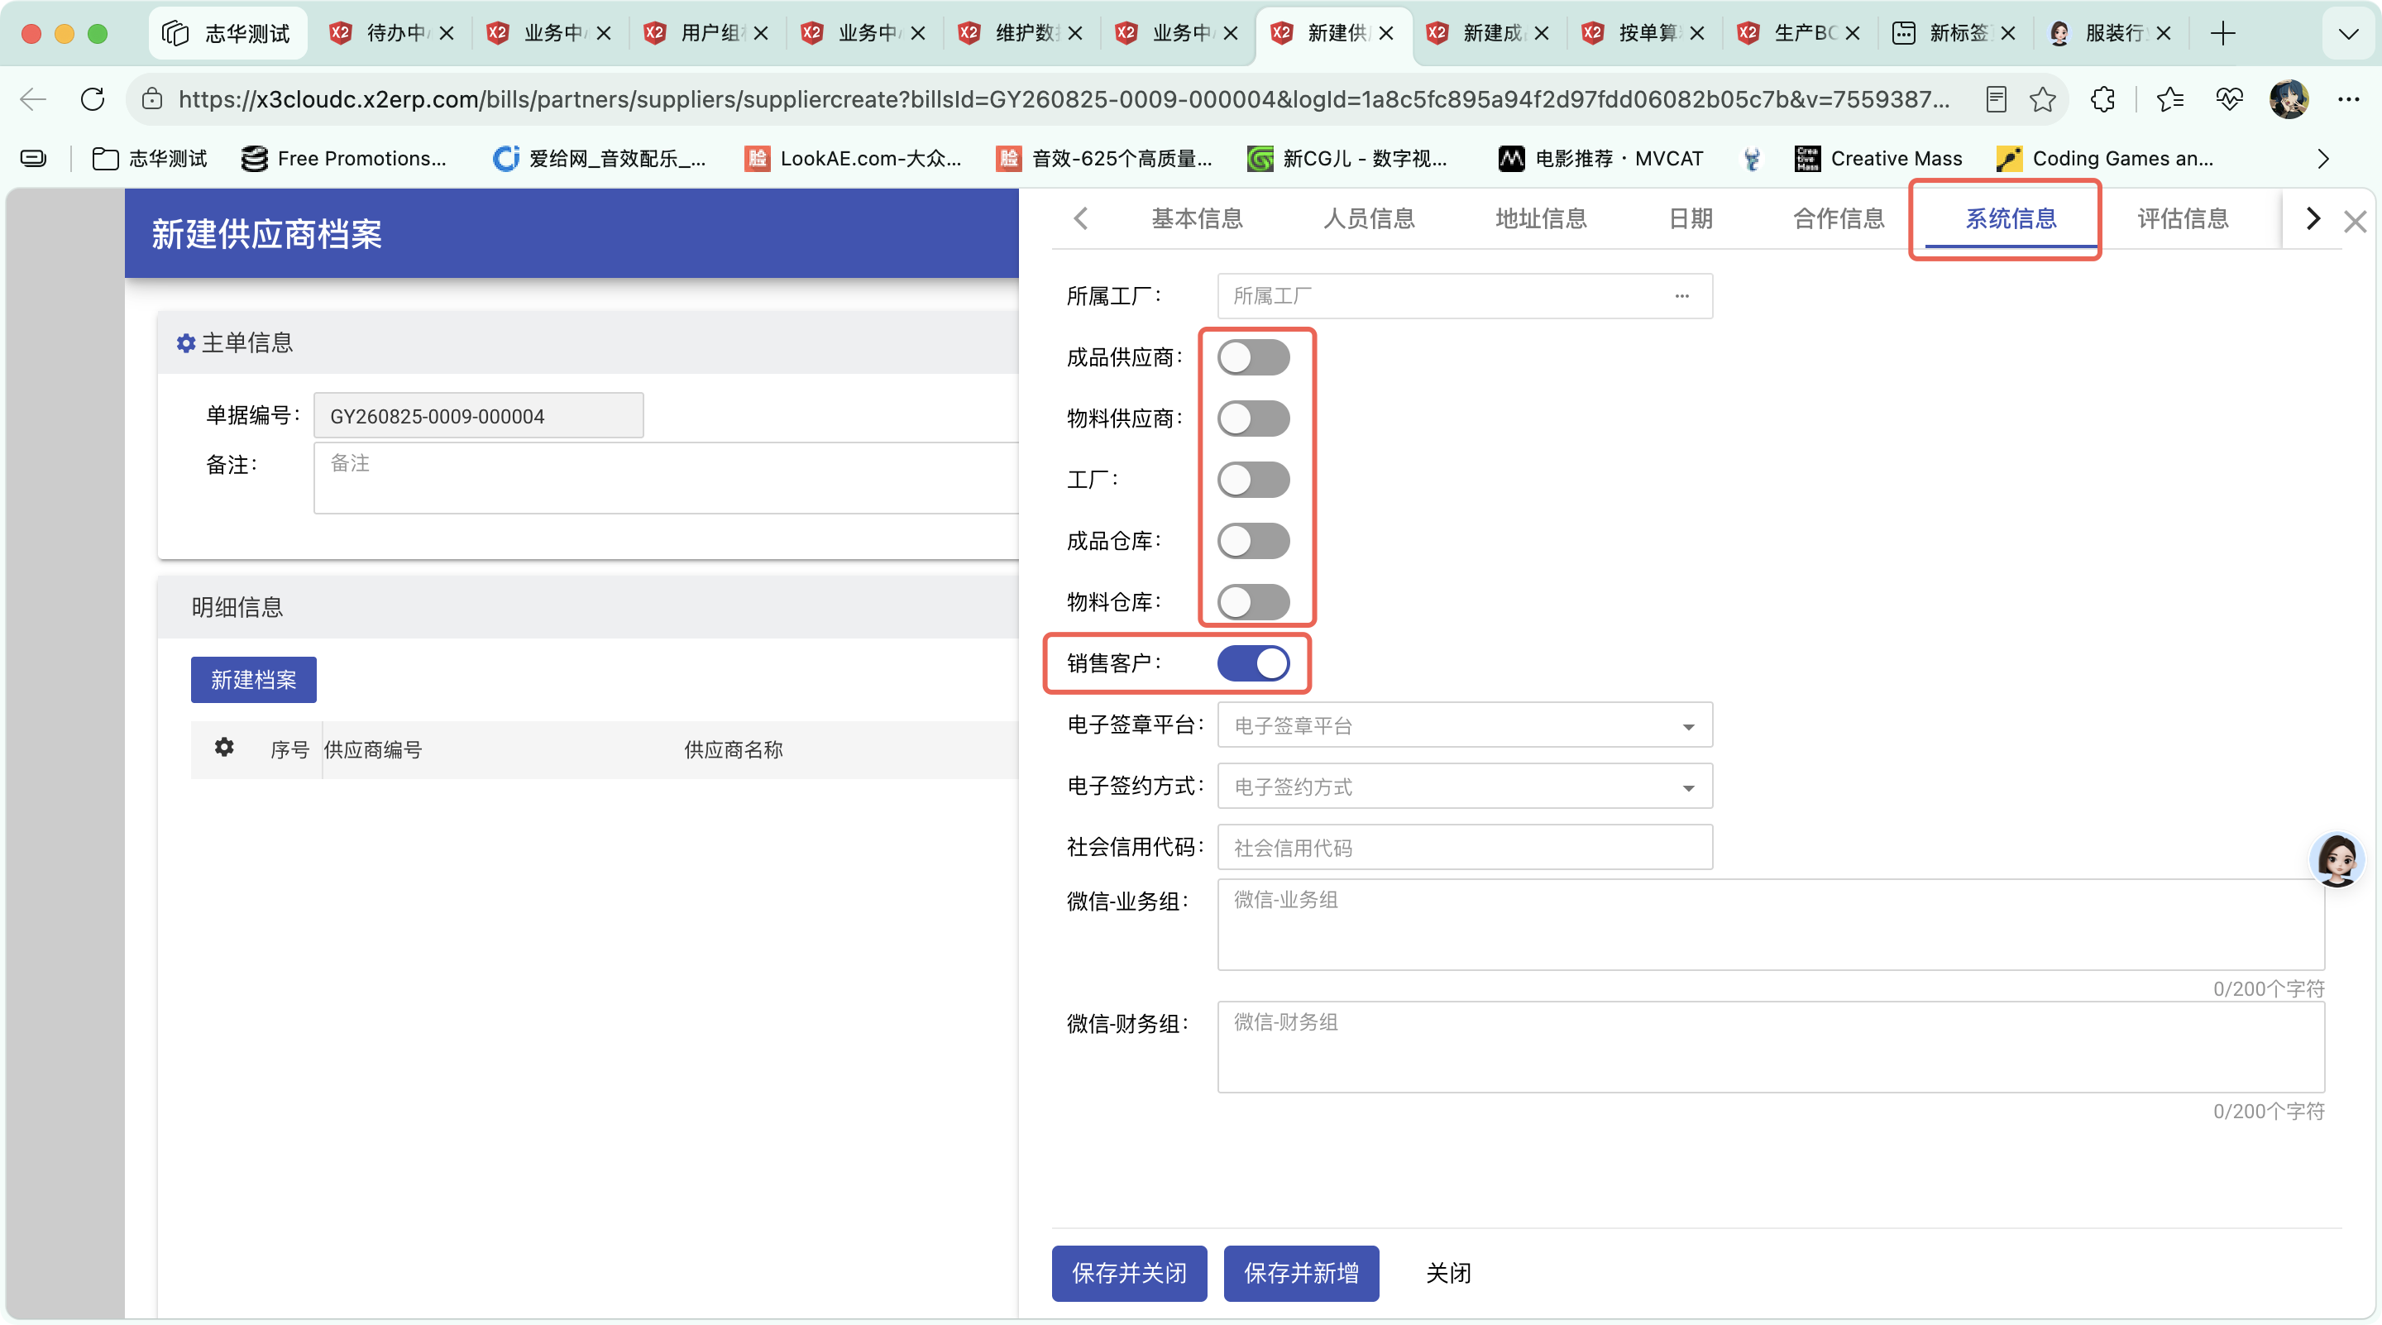2382x1325 pixels.
Task: Show more bookmarks with the chevron
Action: click(2322, 159)
